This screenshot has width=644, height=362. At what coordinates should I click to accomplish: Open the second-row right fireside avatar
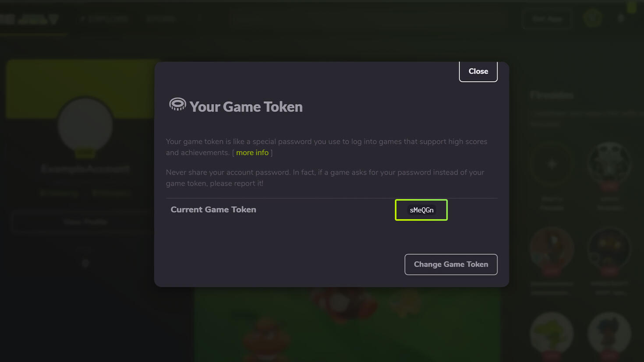(609, 249)
